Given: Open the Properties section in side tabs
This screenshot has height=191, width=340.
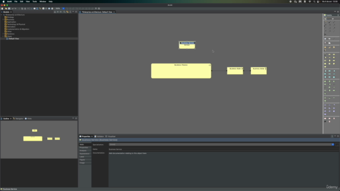Looking at the screenshot, I should coord(85,147).
